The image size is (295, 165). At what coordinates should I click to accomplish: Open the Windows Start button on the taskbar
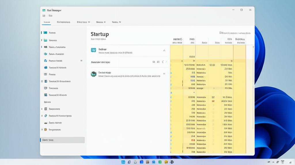pos(123,162)
